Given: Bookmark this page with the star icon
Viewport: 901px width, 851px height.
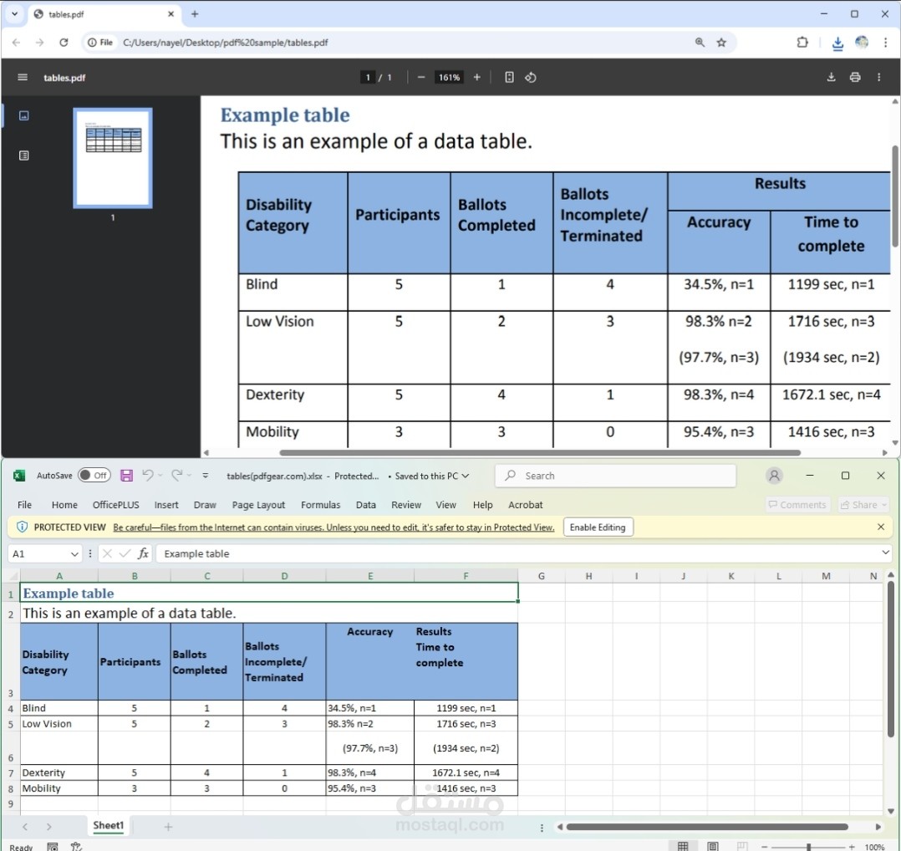Looking at the screenshot, I should point(721,43).
